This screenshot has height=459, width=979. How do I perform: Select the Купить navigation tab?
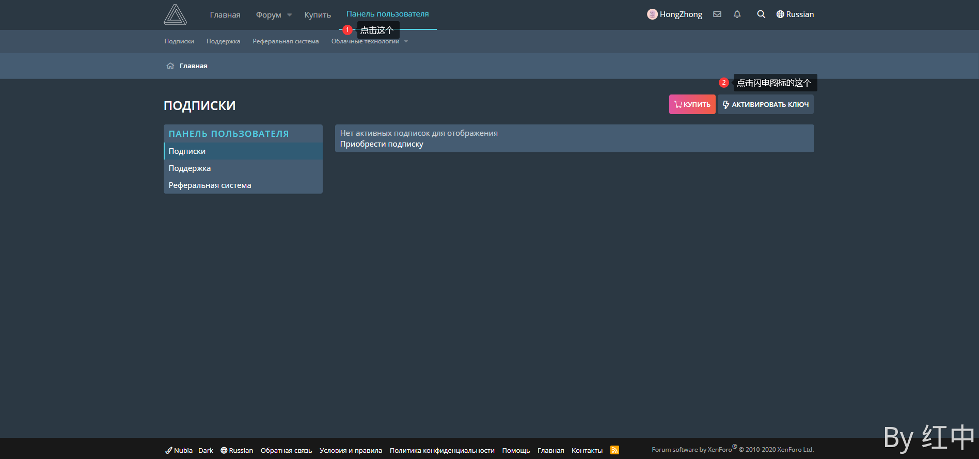(x=318, y=15)
